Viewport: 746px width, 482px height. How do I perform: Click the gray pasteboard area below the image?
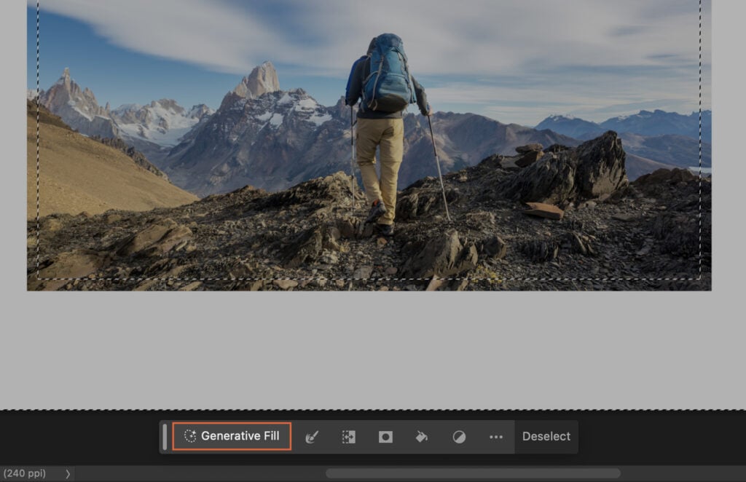[364, 349]
